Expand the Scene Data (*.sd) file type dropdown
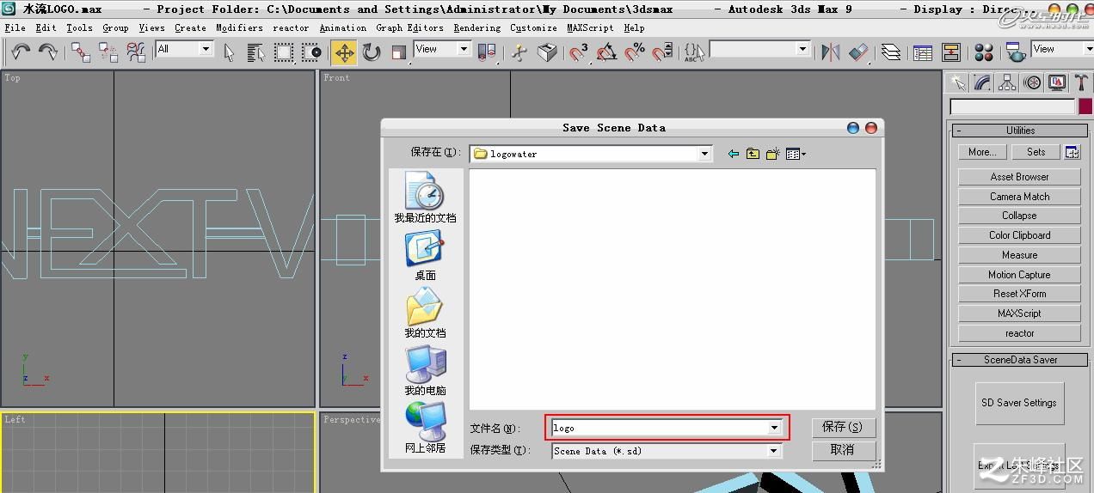The image size is (1094, 493). pos(773,451)
